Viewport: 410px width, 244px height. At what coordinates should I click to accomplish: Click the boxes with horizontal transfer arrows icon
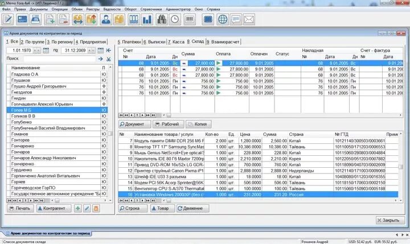tap(78, 19)
